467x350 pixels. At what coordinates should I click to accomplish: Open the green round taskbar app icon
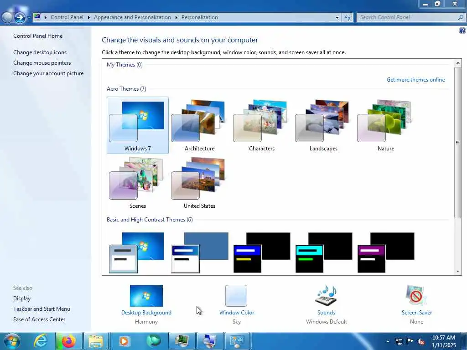click(x=153, y=341)
